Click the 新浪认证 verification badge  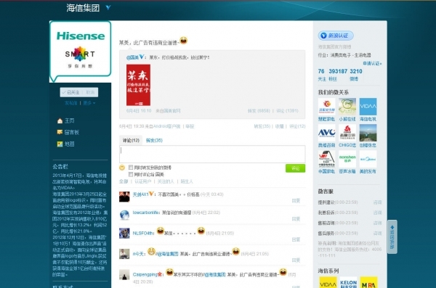(x=336, y=36)
